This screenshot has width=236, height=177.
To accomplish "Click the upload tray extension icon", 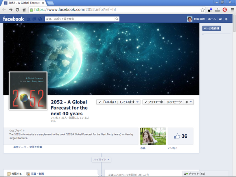I will 218,10.
